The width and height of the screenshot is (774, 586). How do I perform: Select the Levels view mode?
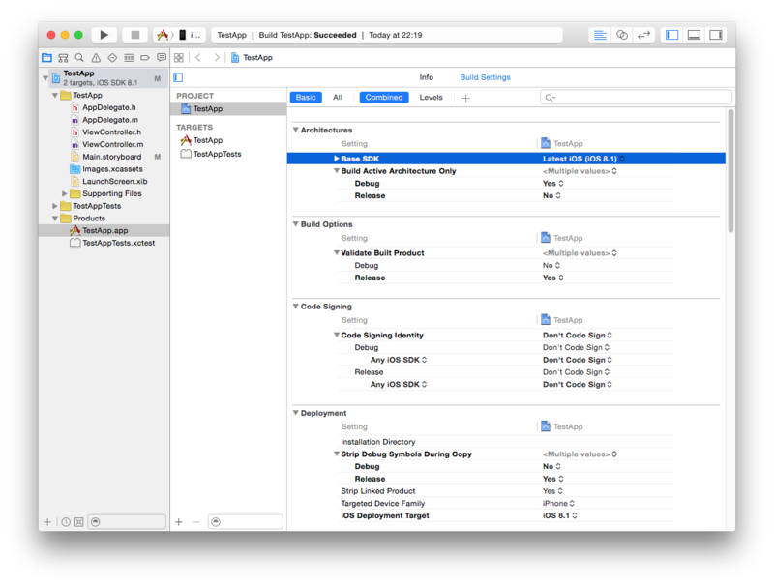(x=431, y=97)
